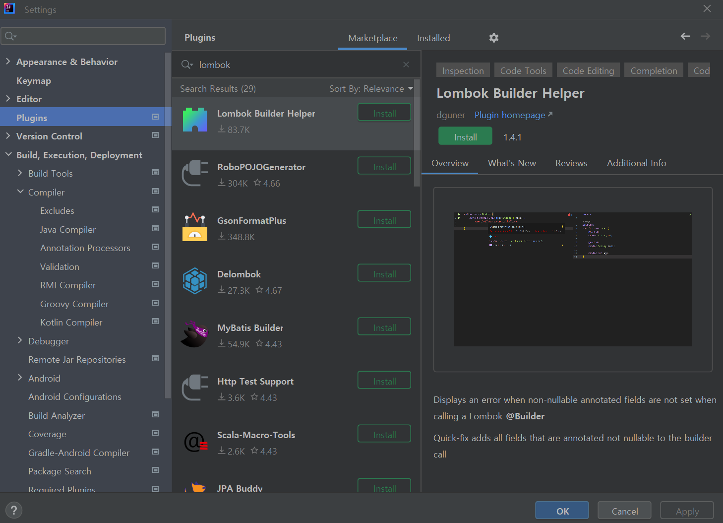Click the dguner vendor name
Screen dimensions: 723x523
pos(450,115)
